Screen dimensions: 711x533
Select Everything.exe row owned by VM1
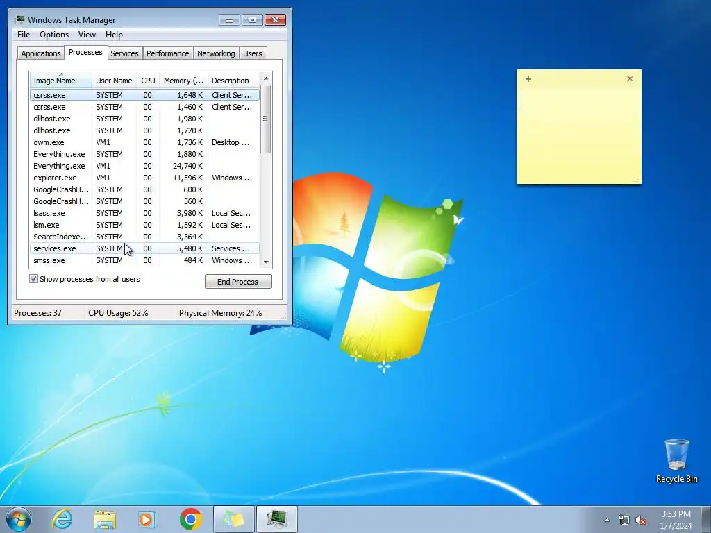click(x=144, y=166)
